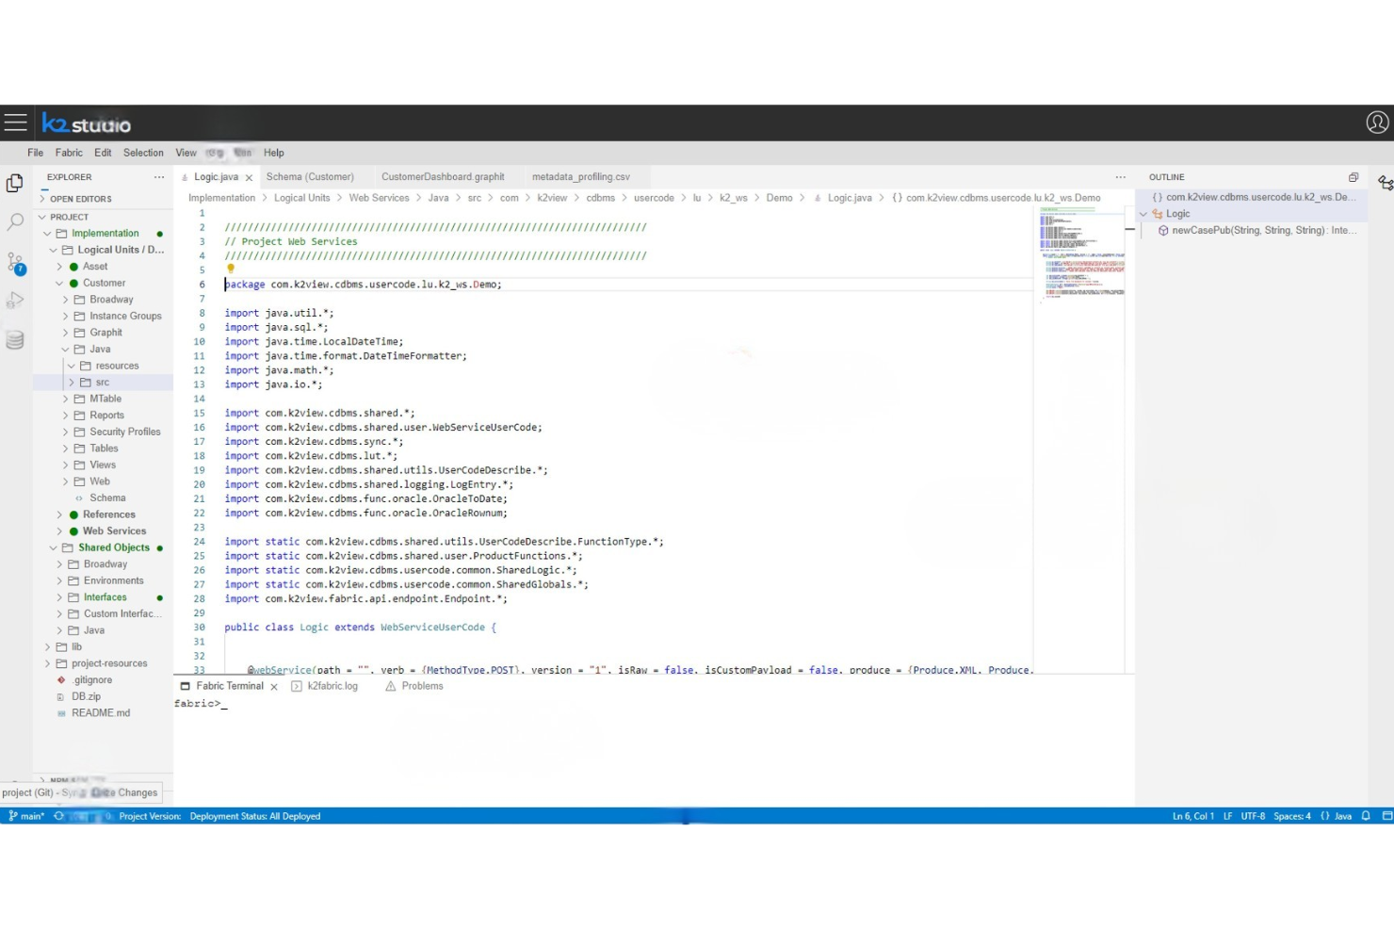
Task: Change UTF-8 encoding setting
Action: (1253, 816)
